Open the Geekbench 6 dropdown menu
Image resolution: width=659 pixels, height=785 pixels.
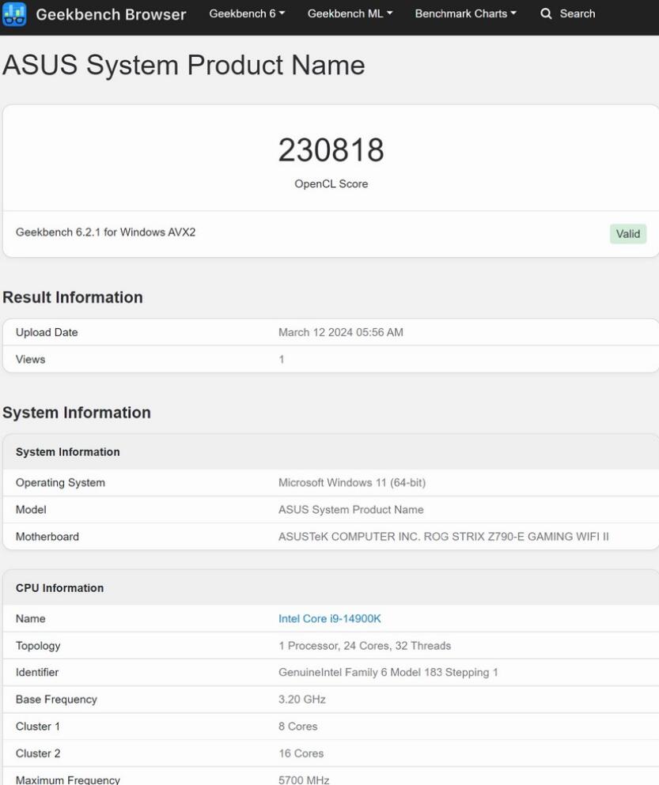click(247, 14)
